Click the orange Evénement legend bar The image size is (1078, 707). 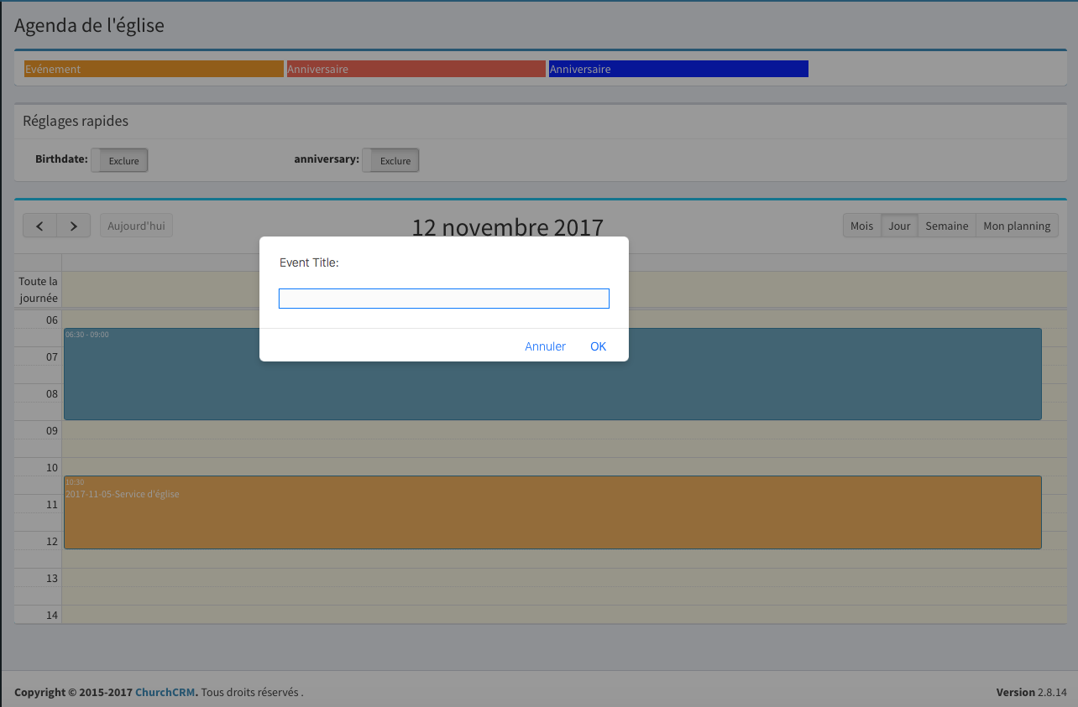(154, 69)
